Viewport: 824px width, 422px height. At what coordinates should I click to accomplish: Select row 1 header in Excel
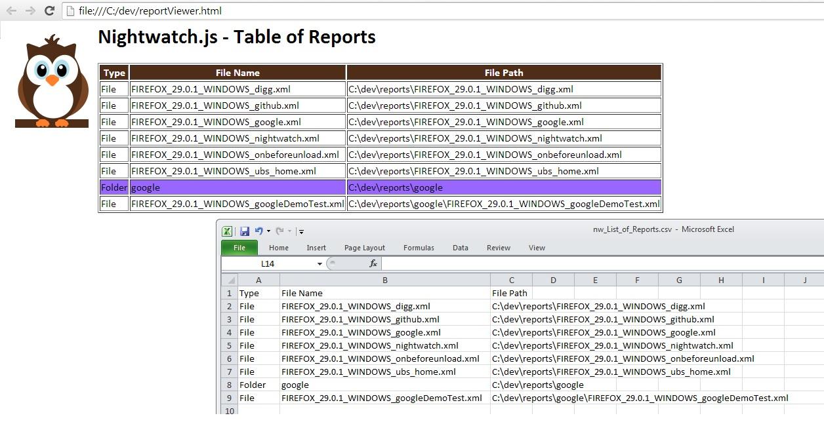[x=230, y=293]
